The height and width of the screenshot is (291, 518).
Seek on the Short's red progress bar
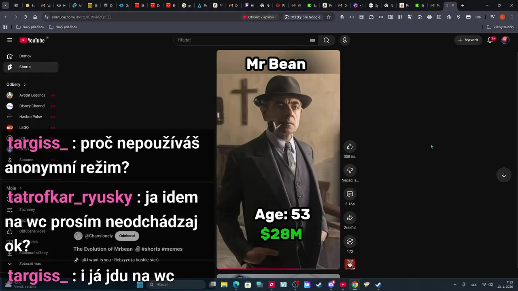coord(278,268)
